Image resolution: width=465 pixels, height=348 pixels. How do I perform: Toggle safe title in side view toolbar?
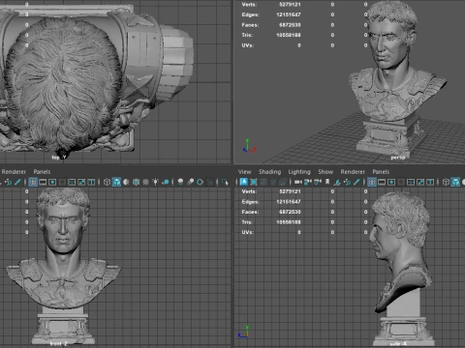(x=430, y=183)
